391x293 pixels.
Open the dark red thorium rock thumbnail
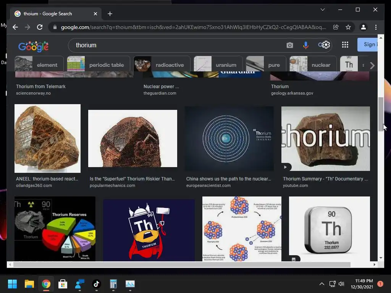[132, 138]
